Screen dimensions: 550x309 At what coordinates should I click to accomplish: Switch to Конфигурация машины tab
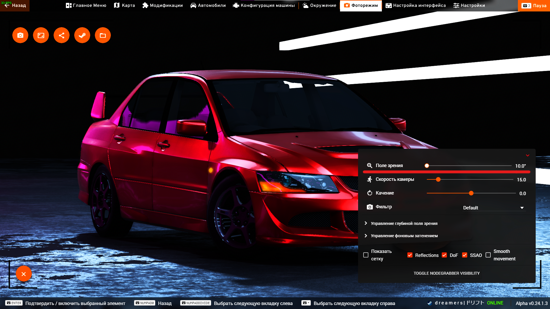click(x=264, y=5)
